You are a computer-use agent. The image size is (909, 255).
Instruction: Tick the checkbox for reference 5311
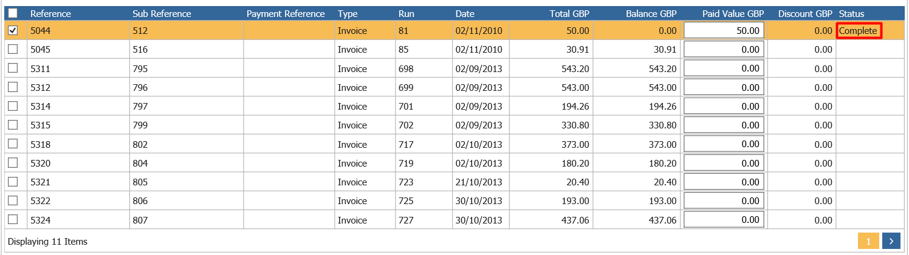(13, 68)
